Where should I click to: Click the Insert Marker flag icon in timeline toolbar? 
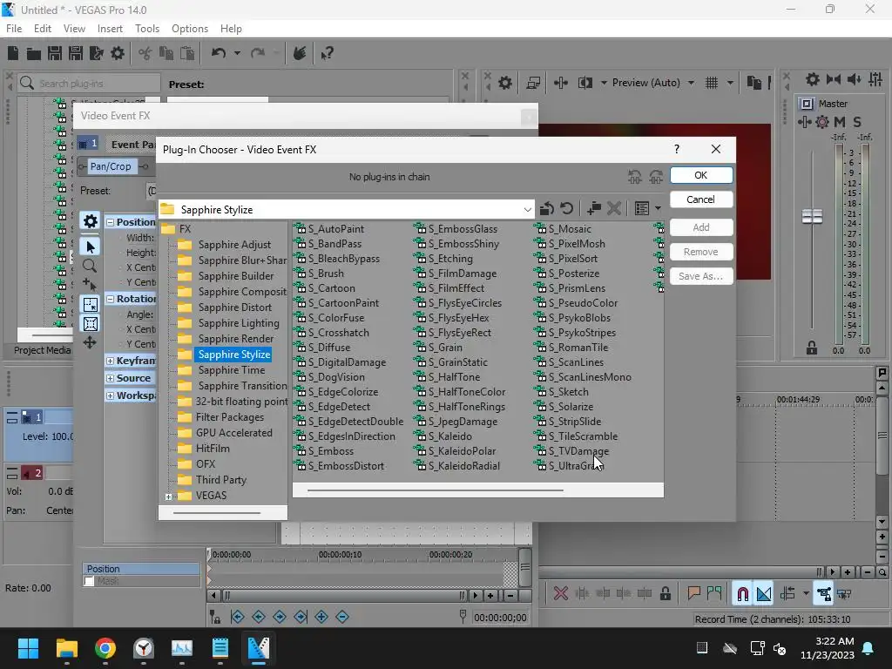(693, 594)
